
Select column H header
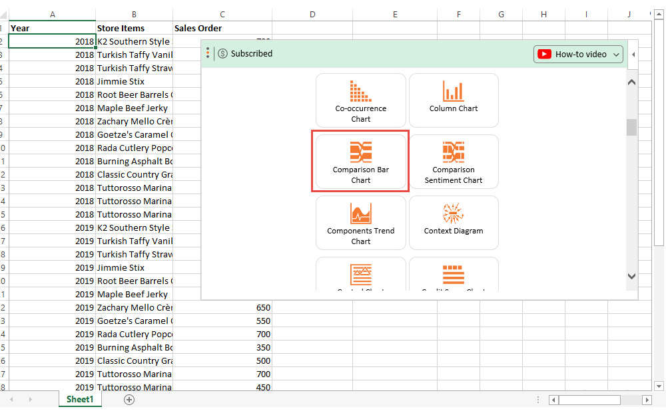click(x=543, y=15)
